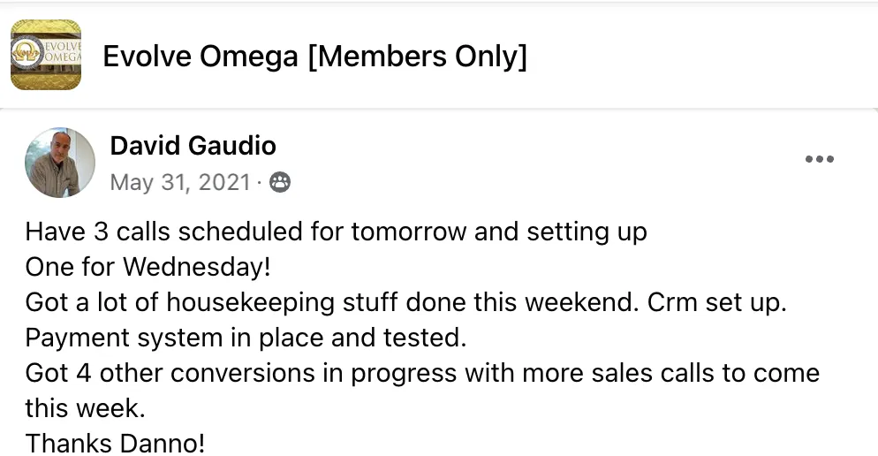Click the Evolve Omega [Members Only] group title
878x456 pixels.
tap(314, 57)
